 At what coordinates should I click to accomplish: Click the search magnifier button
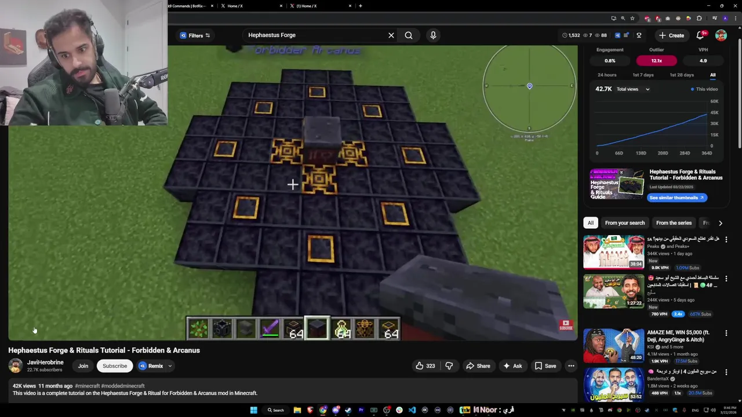[x=409, y=35]
